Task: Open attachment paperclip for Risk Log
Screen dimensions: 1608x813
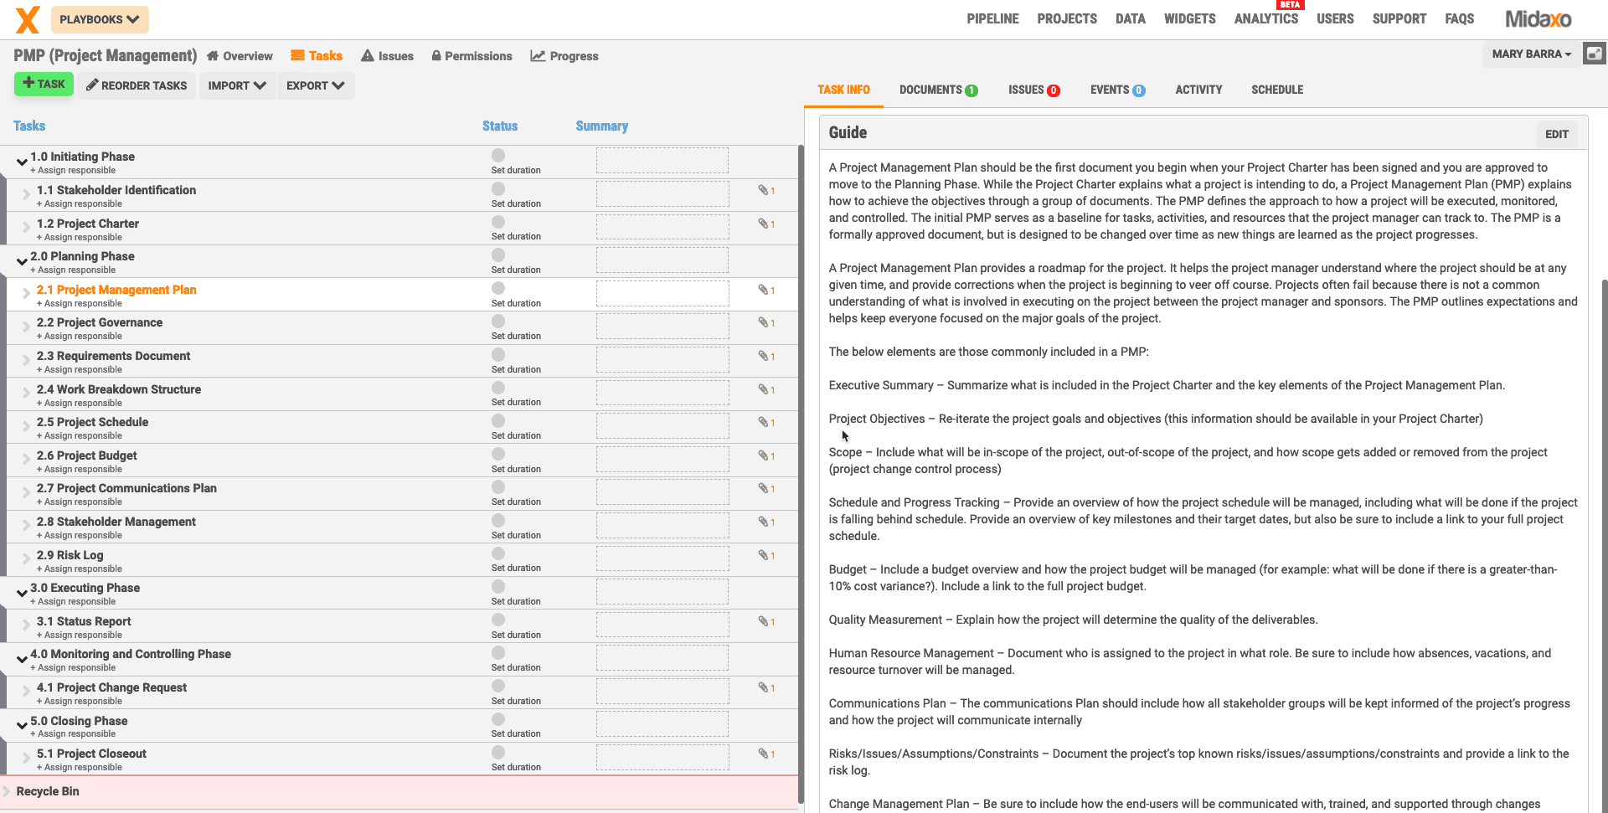Action: 764,555
